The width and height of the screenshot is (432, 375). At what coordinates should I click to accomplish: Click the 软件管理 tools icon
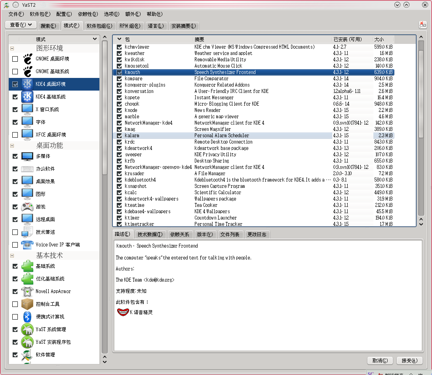click(27, 355)
